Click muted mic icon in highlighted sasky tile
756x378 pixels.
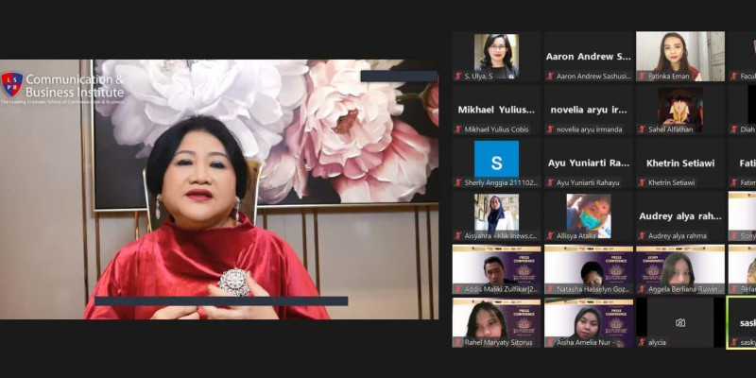click(x=734, y=342)
